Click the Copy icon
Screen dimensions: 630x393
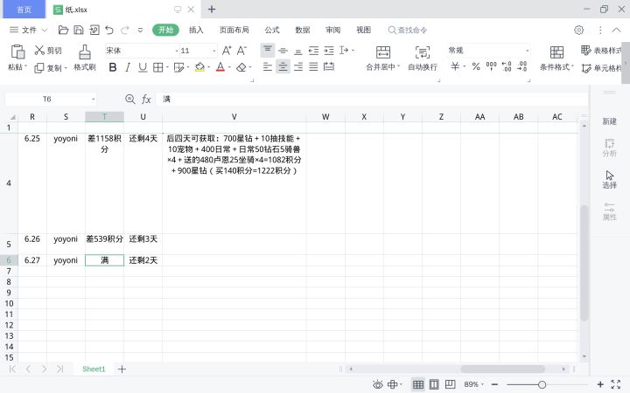(39, 68)
